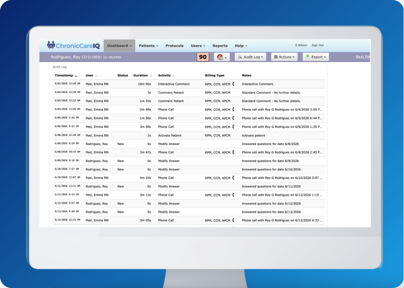Sort by the Activity column header

click(166, 76)
